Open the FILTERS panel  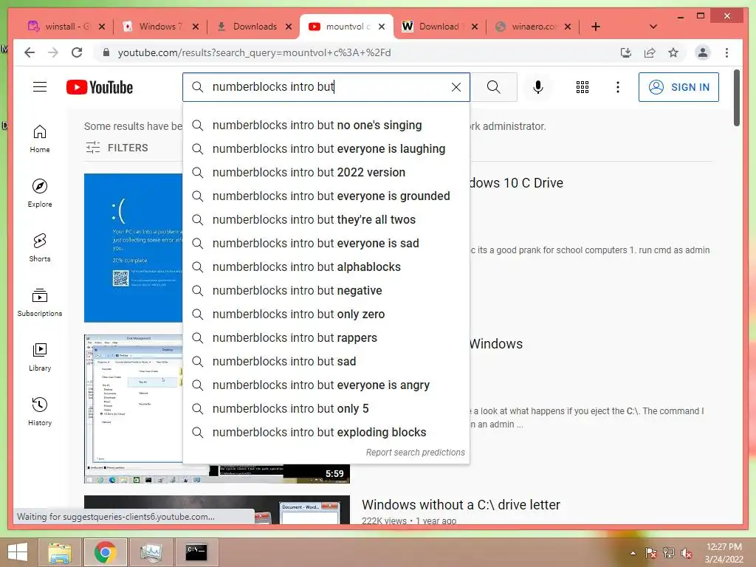tap(117, 148)
